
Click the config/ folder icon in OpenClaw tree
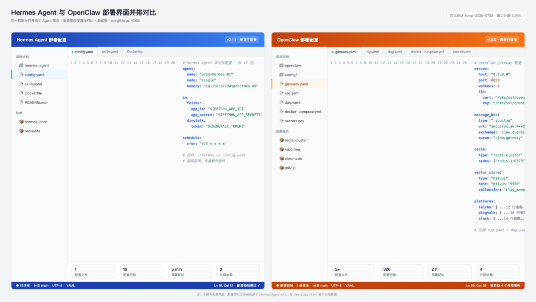[x=281, y=75]
